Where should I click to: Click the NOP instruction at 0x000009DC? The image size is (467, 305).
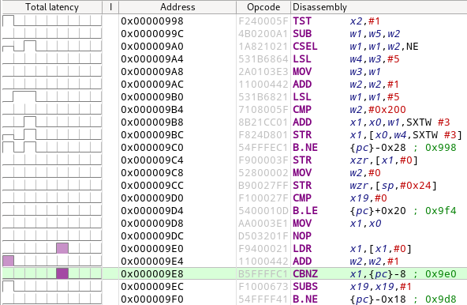[x=302, y=235]
